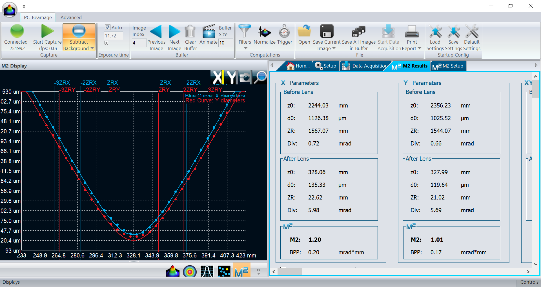Viewport: 541px width, 287px height.
Task: Click Load Settings button
Action: pyautogui.click(x=435, y=32)
